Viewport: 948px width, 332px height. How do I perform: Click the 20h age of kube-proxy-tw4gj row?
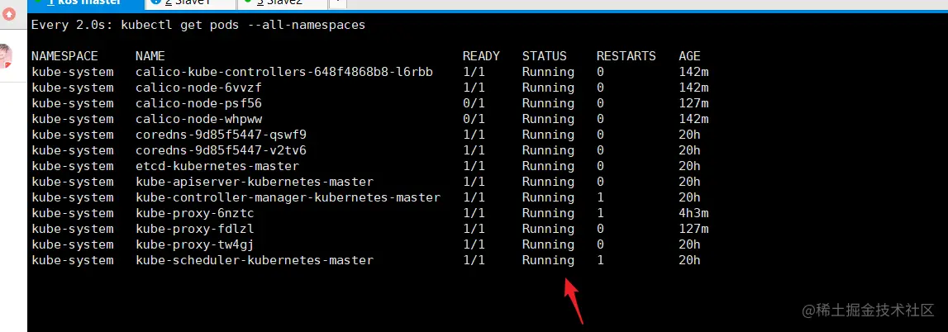689,244
